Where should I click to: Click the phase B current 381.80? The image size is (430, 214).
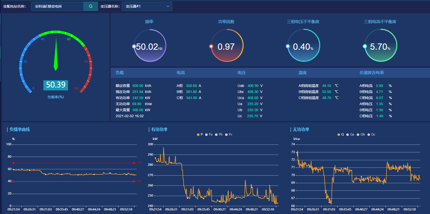(x=192, y=92)
